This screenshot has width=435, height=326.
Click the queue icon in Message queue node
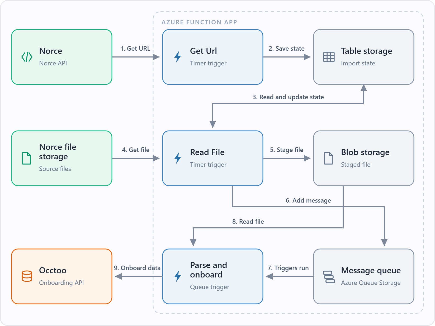pyautogui.click(x=329, y=277)
